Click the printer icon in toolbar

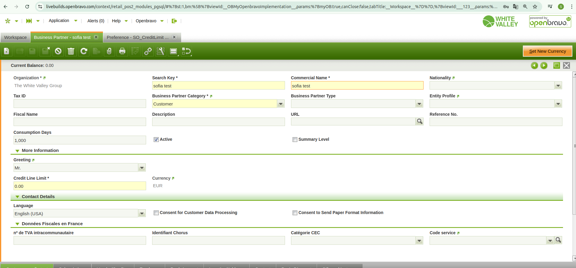[122, 51]
